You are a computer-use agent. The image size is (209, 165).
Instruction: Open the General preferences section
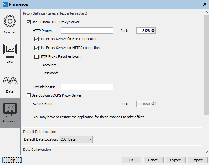click(10, 24)
